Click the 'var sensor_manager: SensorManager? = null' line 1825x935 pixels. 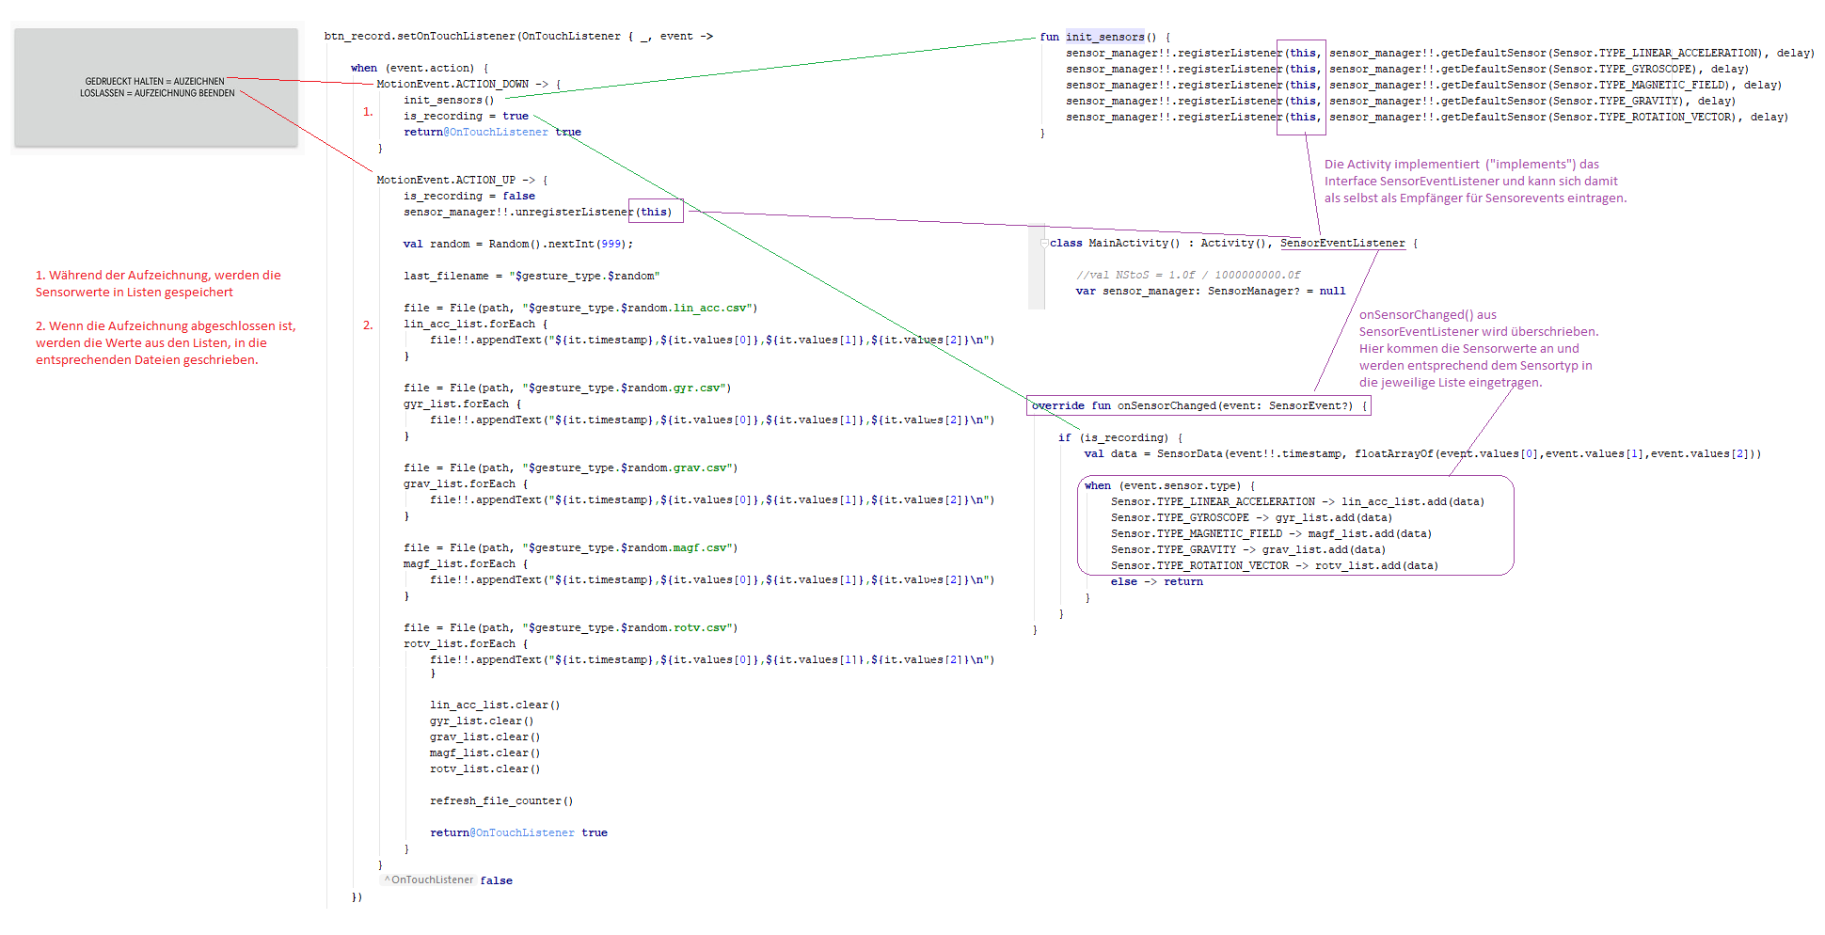1211,292
